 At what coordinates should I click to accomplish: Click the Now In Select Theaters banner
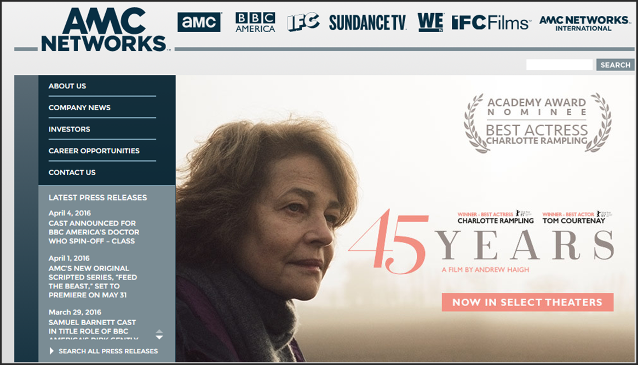[x=527, y=302]
